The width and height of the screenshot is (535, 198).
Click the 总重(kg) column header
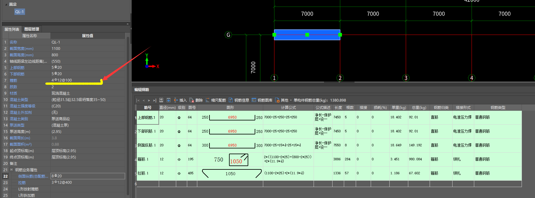(x=419, y=108)
